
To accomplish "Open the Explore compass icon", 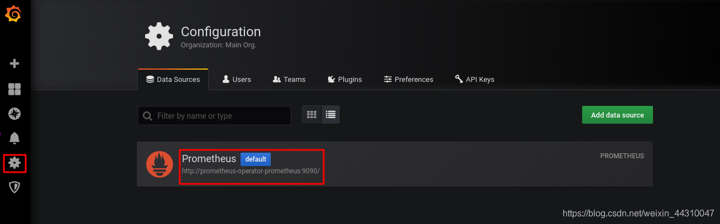I will pos(15,114).
